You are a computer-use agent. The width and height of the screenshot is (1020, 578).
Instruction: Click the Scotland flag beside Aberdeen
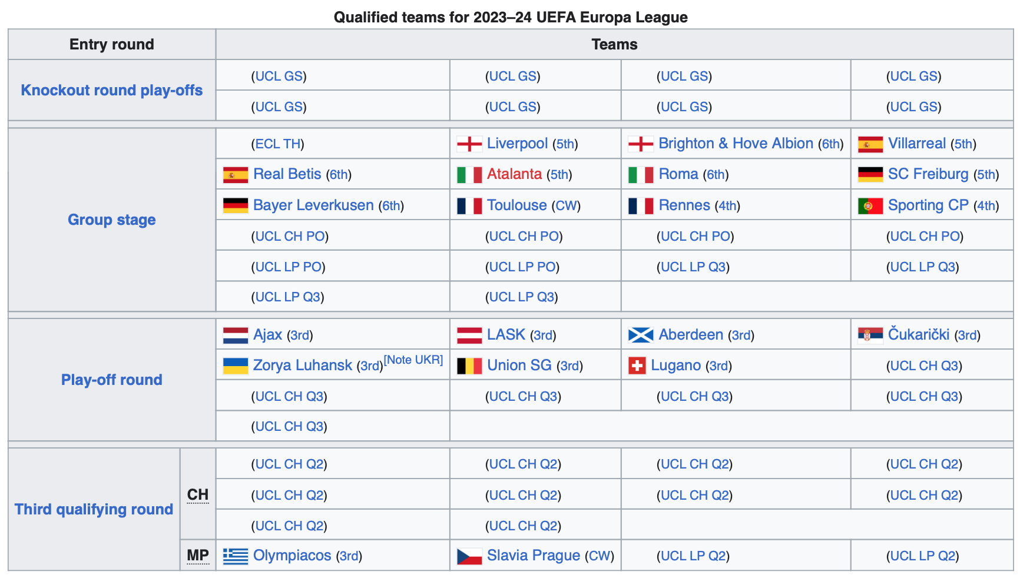point(641,335)
